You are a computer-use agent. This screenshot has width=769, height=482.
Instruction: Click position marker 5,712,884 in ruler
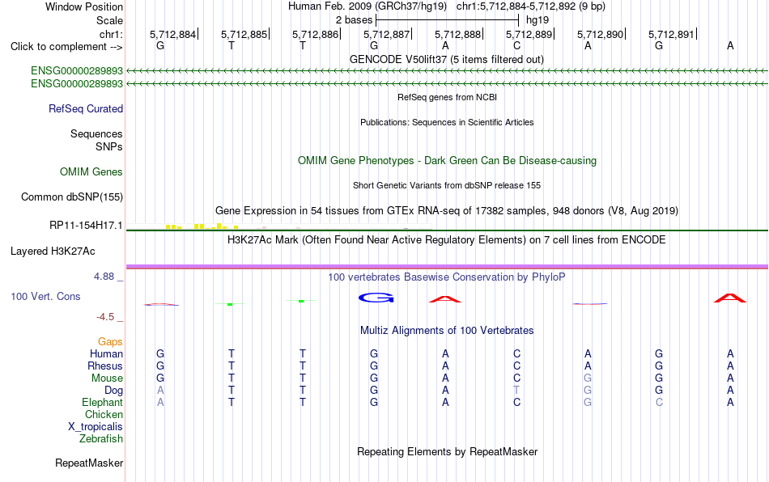click(172, 34)
